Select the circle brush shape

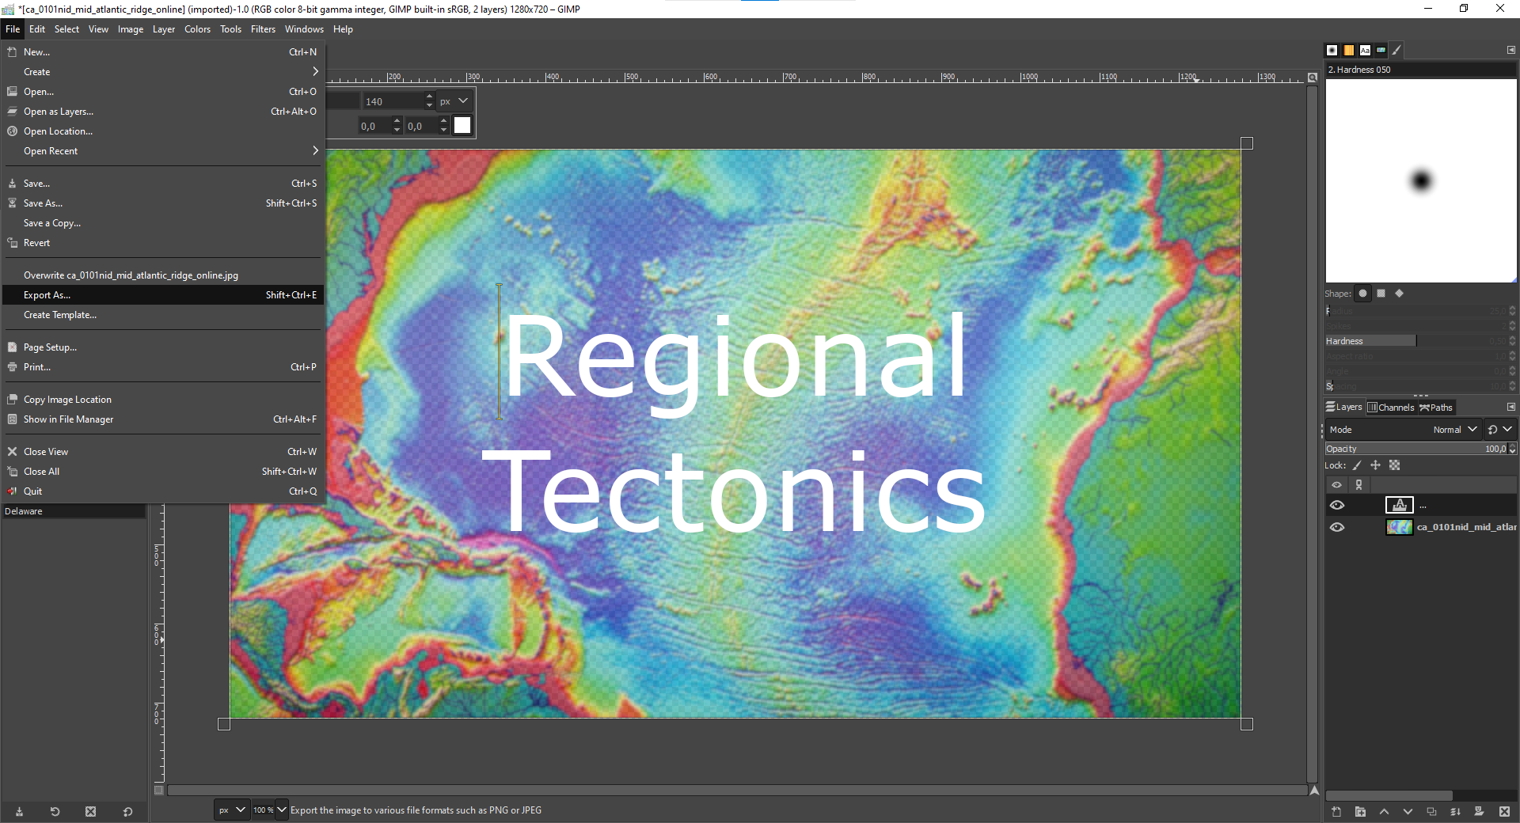tap(1363, 294)
